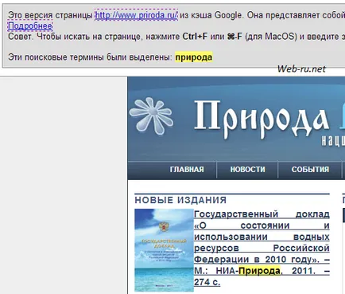Click the highlighted Природа word in the report link
Screen dimensions: 345x294
[259, 271]
